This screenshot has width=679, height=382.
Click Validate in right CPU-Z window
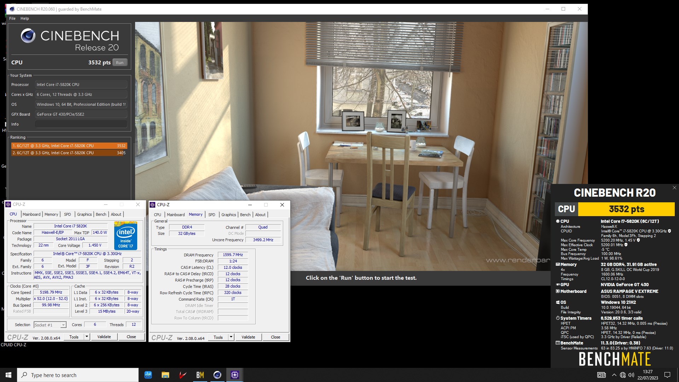[x=248, y=337]
